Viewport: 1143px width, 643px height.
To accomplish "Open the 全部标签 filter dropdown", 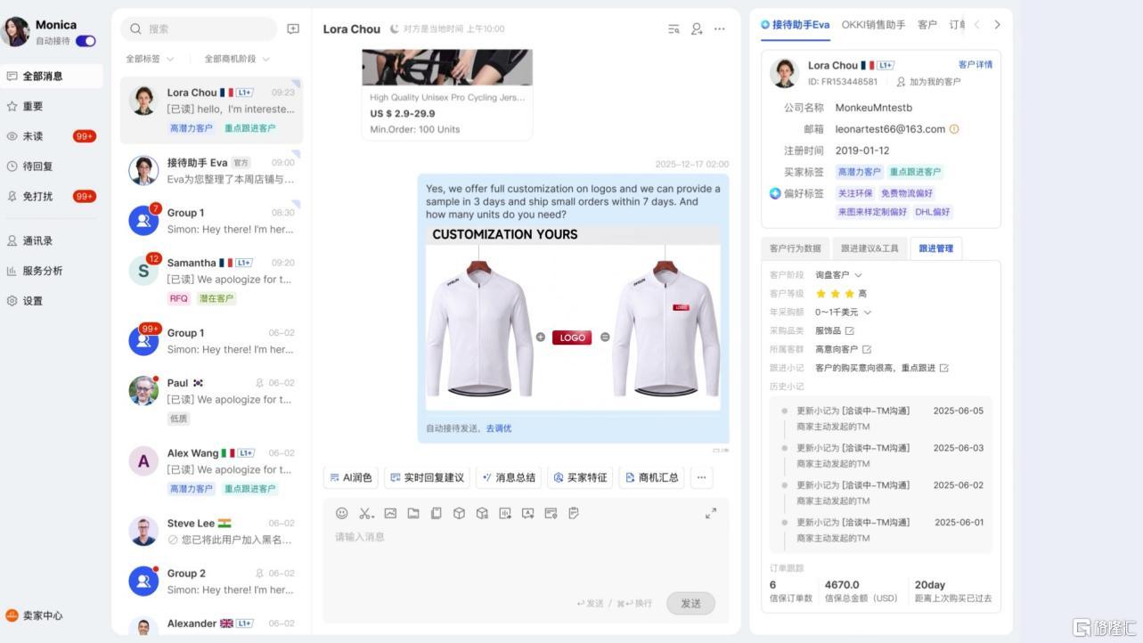I will (150, 59).
